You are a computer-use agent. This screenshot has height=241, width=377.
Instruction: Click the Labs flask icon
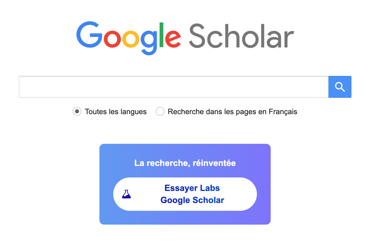point(126,194)
